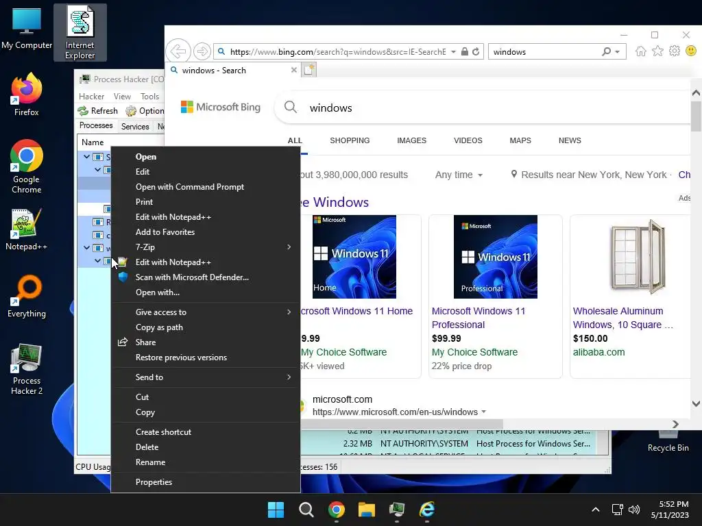The image size is (702, 526).
Task: Click aluminum window product thumbnail
Action: [638, 257]
